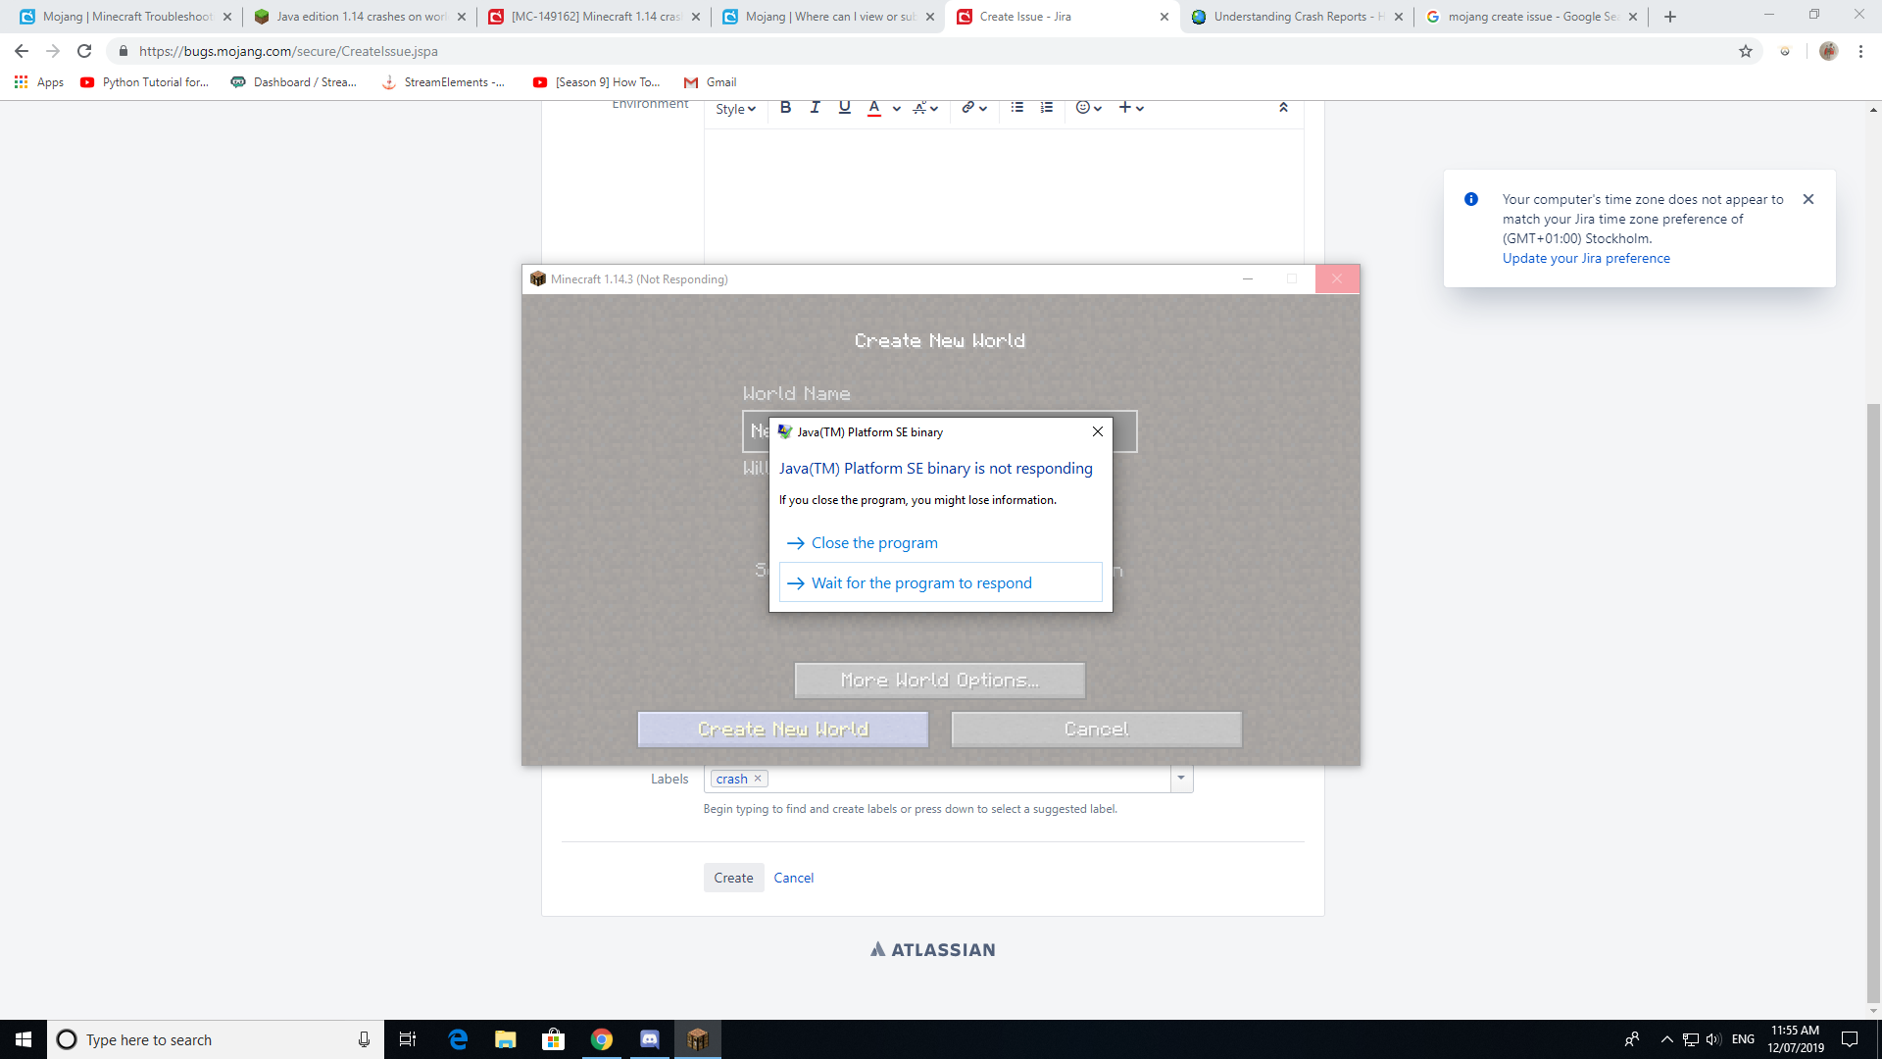
Task: Open Understanding Crash Reports tab
Action: (1294, 17)
